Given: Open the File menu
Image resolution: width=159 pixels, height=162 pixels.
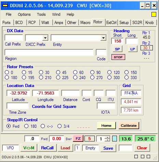Looking at the screenshot, I should [x=9, y=14].
